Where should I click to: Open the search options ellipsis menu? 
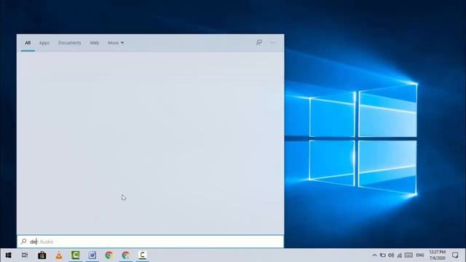click(273, 43)
